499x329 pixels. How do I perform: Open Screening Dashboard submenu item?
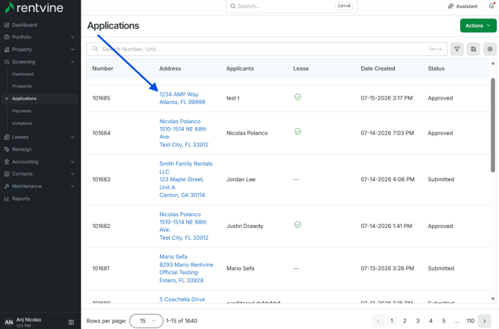click(23, 74)
